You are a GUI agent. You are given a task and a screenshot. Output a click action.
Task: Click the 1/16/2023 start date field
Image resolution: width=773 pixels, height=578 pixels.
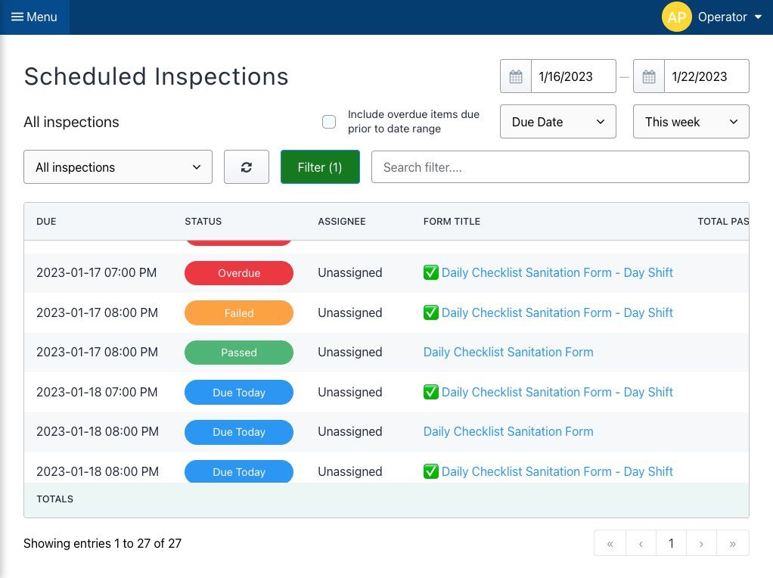coord(573,76)
